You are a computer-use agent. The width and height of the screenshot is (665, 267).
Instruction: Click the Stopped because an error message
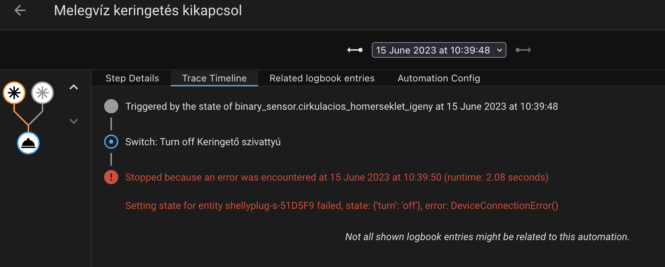pos(337,177)
